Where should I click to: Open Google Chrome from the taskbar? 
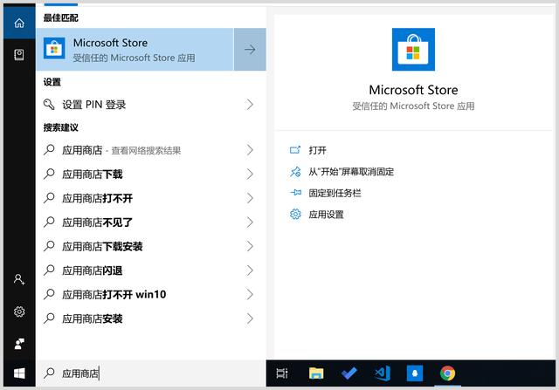point(448,373)
